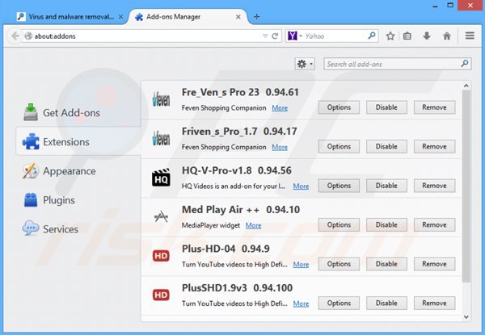Open the Get Add-ons section
Screen dimensions: 485x335
[x=78, y=113]
